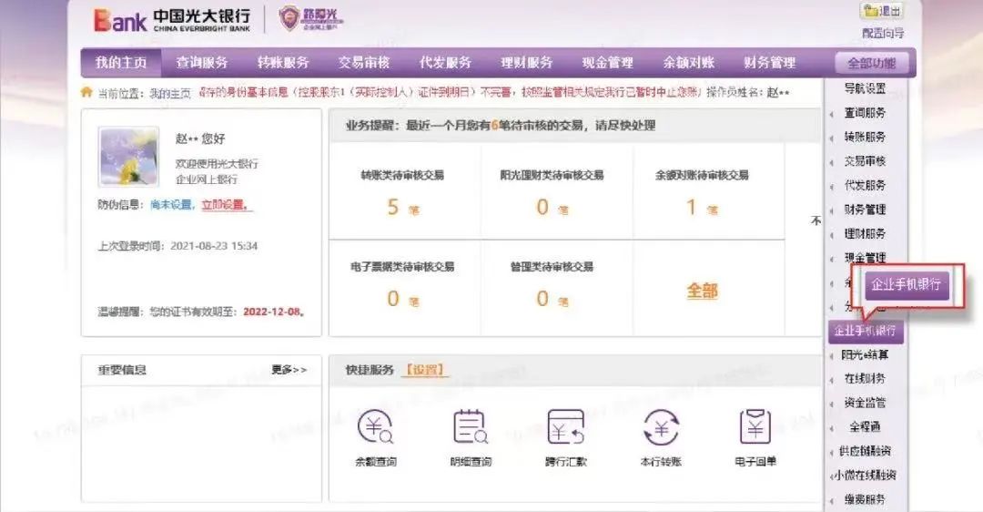Screen dimensions: 983x512
Task: Select 导航设置 in the right sidebar
Action: click(x=866, y=88)
